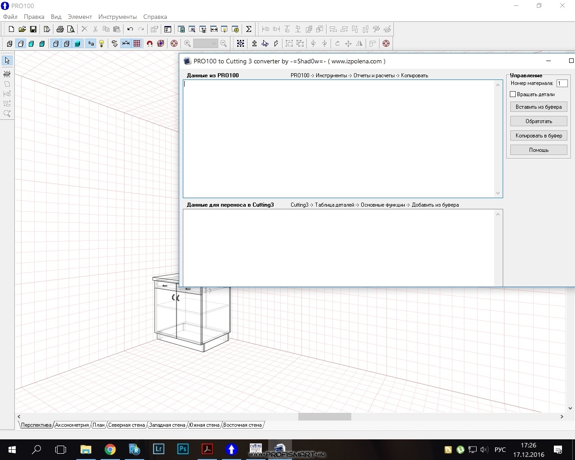This screenshot has width=575, height=460.
Task: Switch to the Аксонометрия view tab
Action: click(x=72, y=425)
